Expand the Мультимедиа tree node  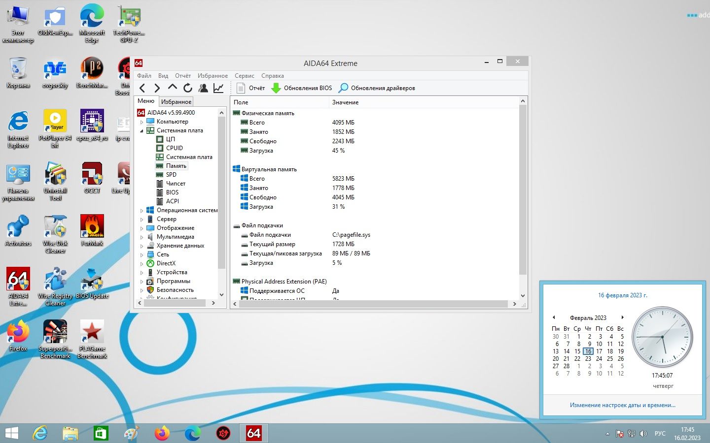tap(142, 237)
